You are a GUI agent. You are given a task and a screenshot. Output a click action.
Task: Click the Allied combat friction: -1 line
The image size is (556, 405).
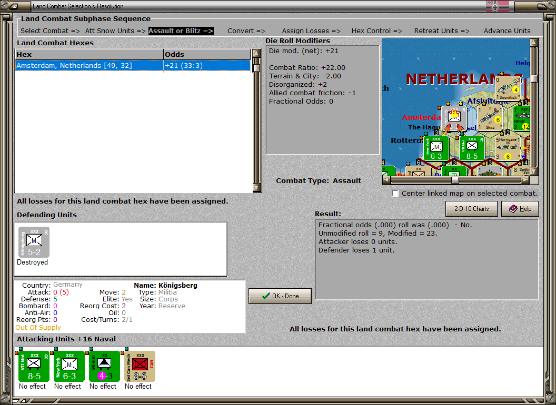click(x=312, y=93)
